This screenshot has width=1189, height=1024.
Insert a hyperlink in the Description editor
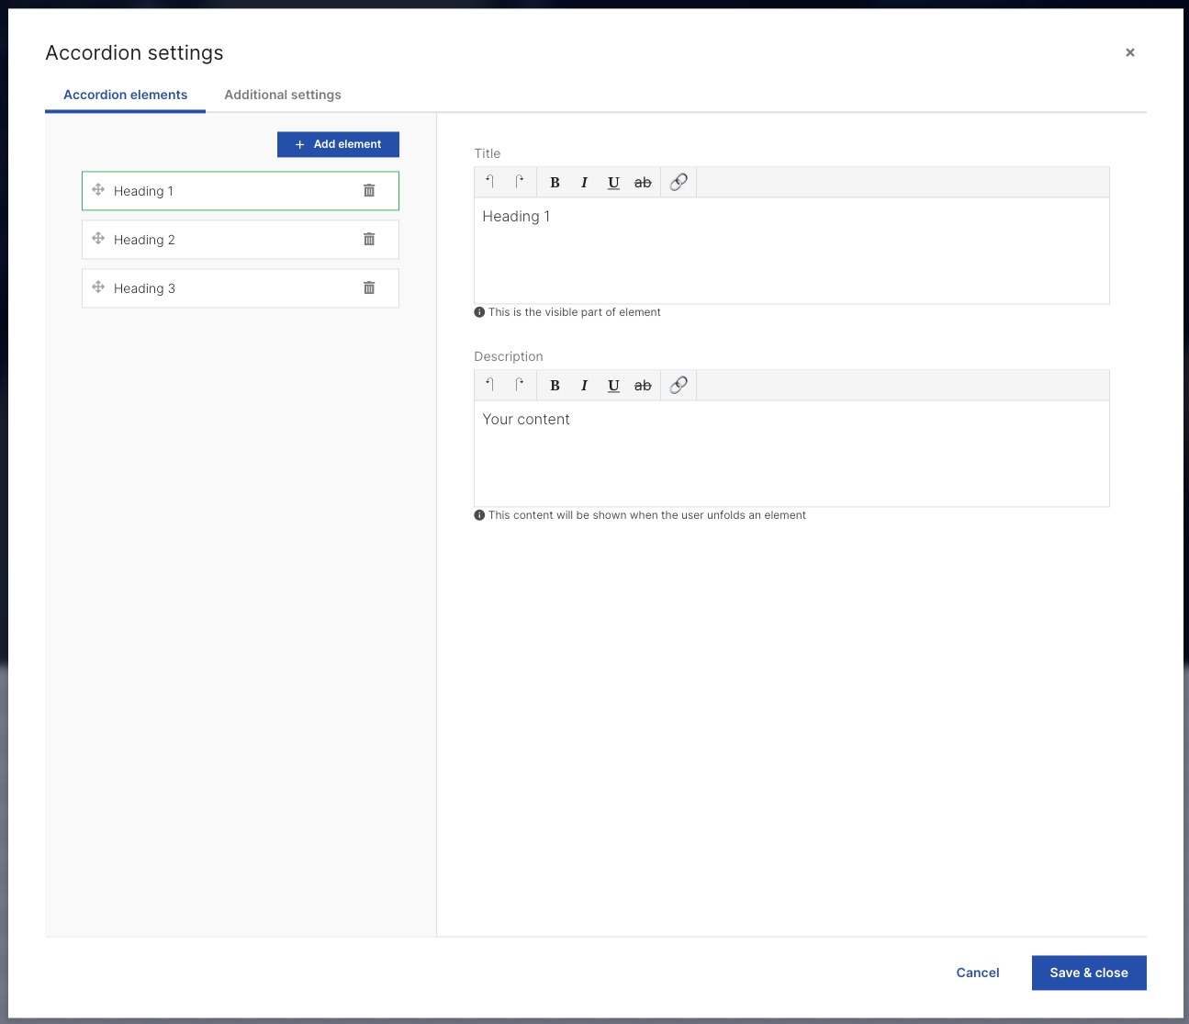click(679, 385)
